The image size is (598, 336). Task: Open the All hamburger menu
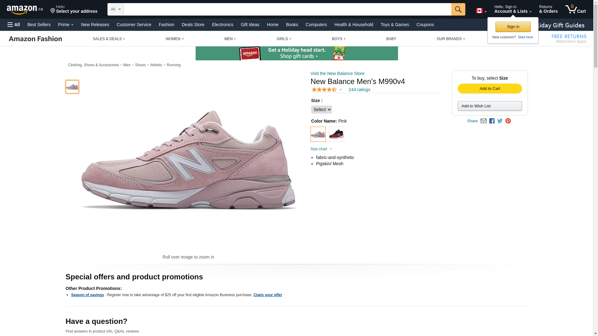pos(14,25)
